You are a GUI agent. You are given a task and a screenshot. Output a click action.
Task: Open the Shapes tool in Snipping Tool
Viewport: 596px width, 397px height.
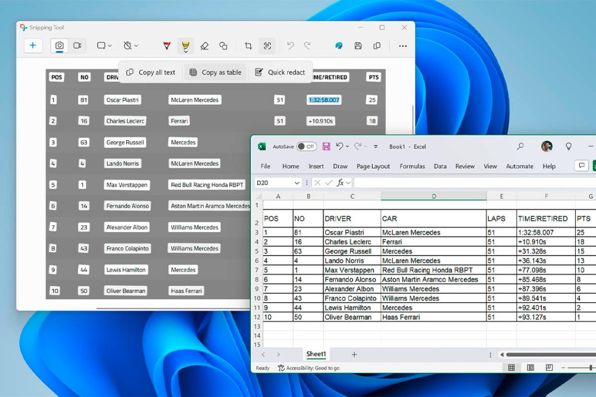point(223,46)
